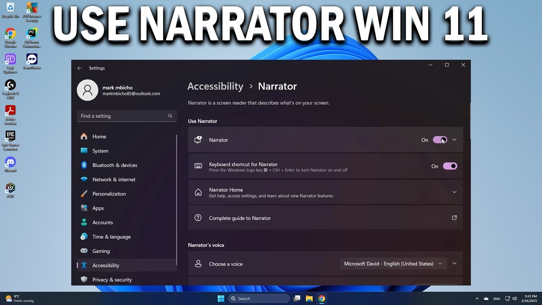Click the Settings back arrow
This screenshot has width=542, height=305.
coord(80,68)
